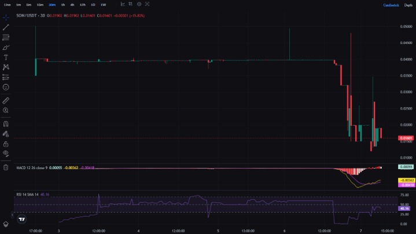
Task: Select the text annotation tool
Action: (x=6, y=57)
